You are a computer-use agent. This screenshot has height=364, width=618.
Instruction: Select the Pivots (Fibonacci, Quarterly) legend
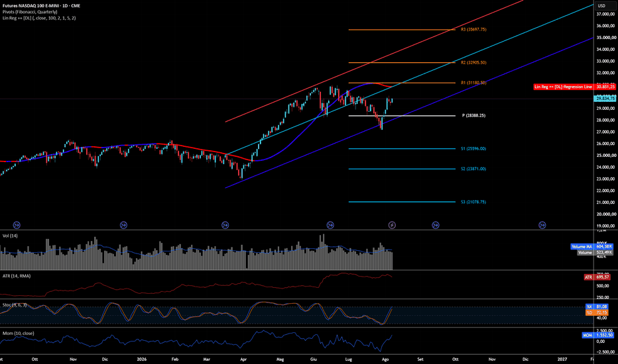(x=30, y=12)
